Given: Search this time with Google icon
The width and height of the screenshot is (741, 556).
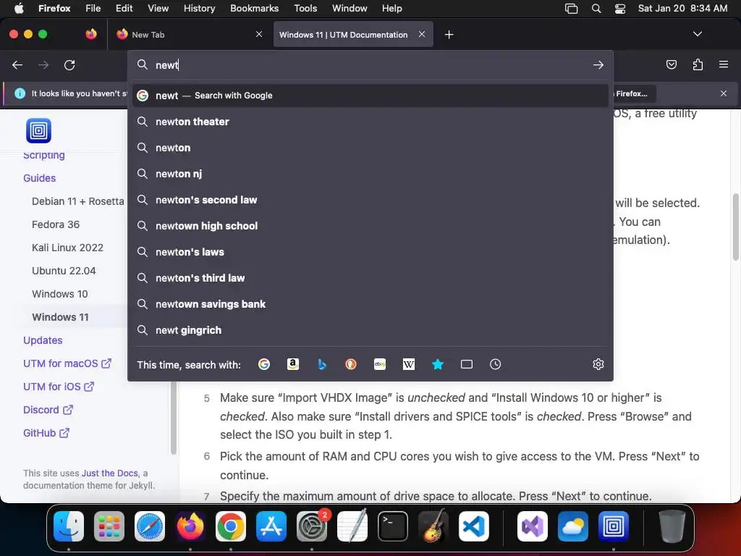Looking at the screenshot, I should pyautogui.click(x=264, y=364).
